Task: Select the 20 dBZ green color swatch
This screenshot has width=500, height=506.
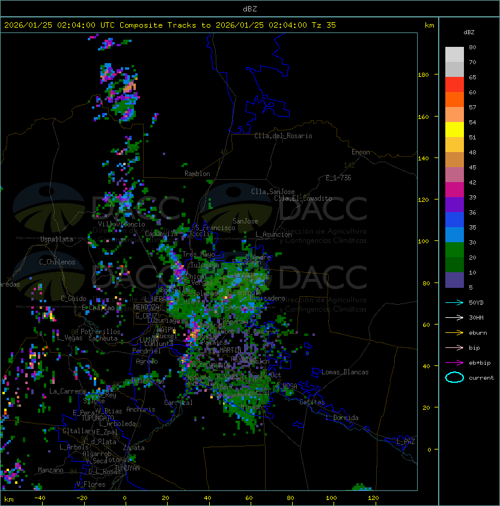Action: [x=454, y=264]
